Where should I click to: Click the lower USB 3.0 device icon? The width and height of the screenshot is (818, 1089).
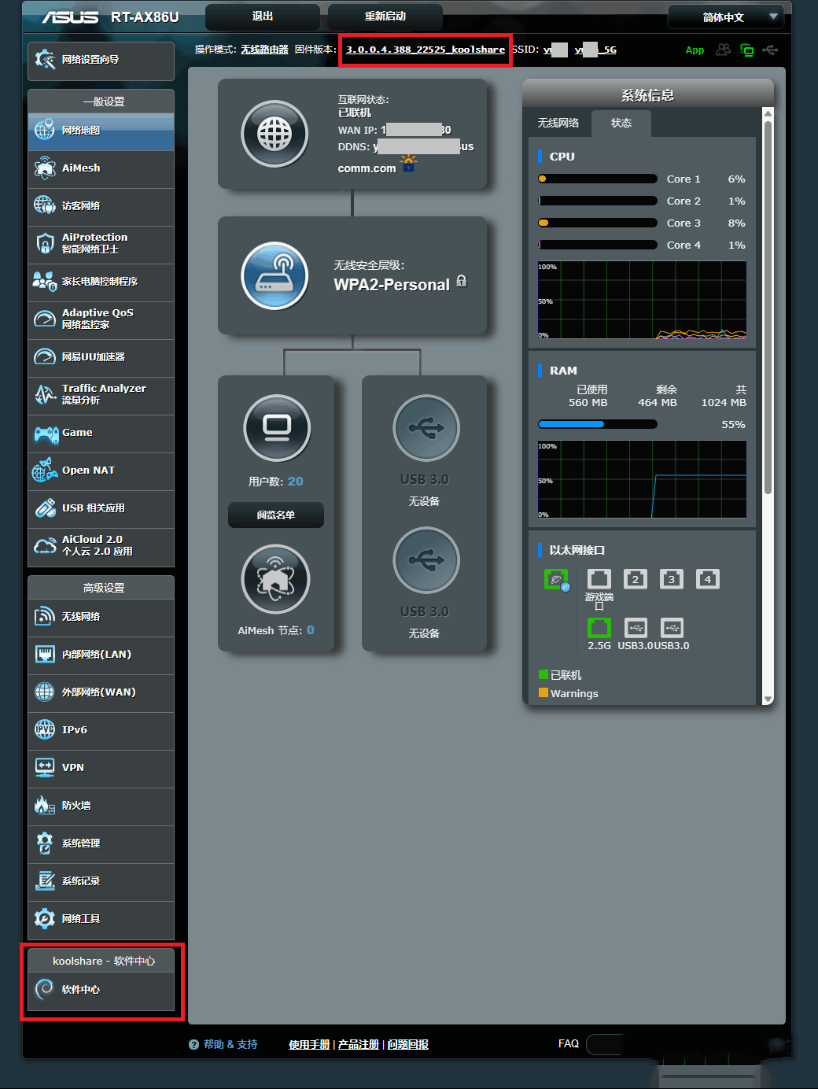426,560
